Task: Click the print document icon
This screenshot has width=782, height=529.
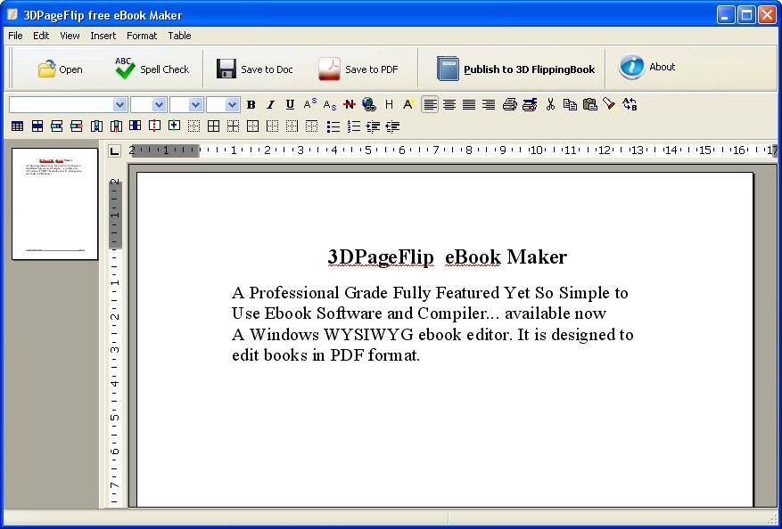Action: 508,104
